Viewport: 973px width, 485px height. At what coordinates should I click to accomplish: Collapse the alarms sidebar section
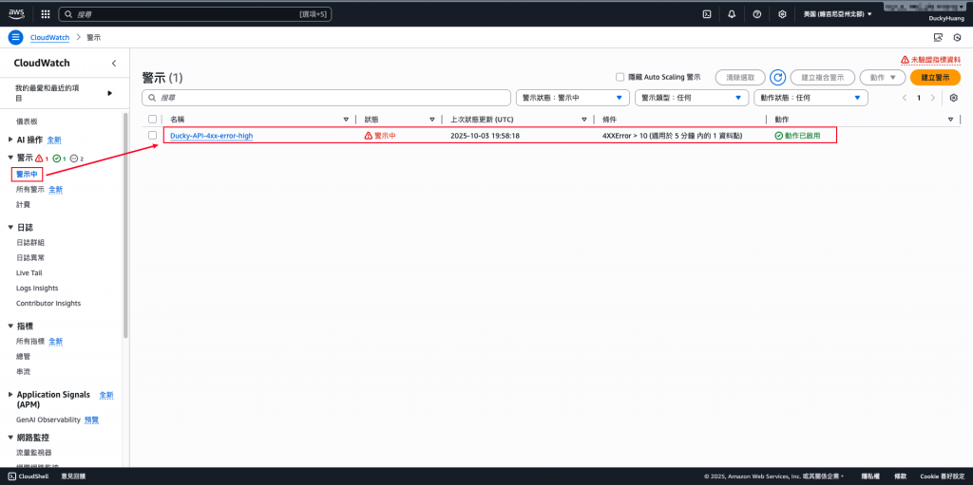10,158
